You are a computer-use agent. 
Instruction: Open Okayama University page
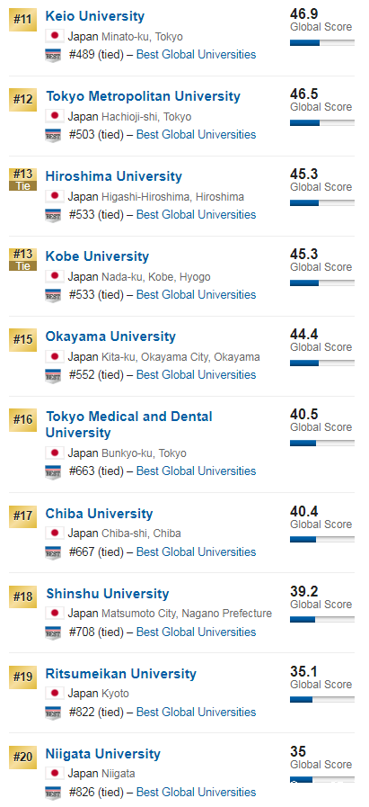110,336
